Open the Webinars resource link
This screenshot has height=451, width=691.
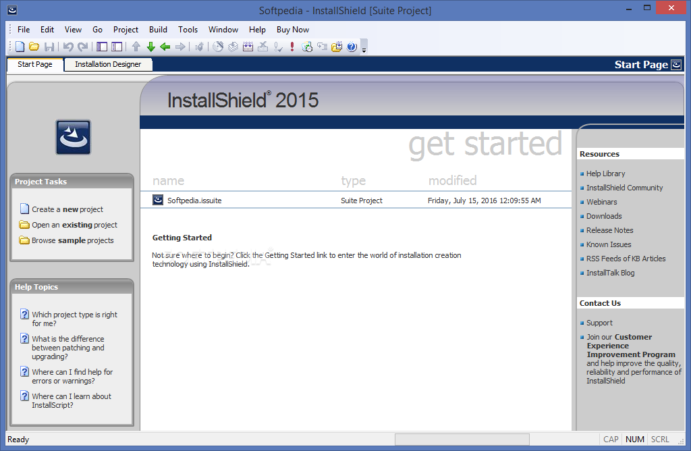tap(601, 202)
